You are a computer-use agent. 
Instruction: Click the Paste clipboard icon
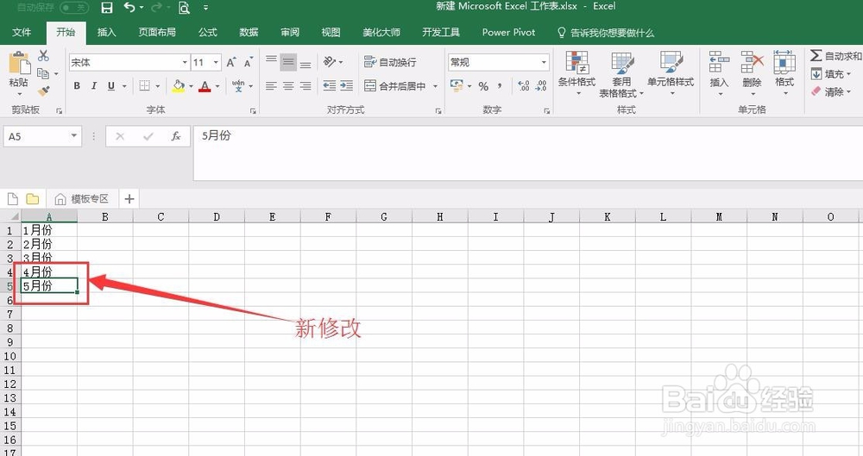point(19,63)
